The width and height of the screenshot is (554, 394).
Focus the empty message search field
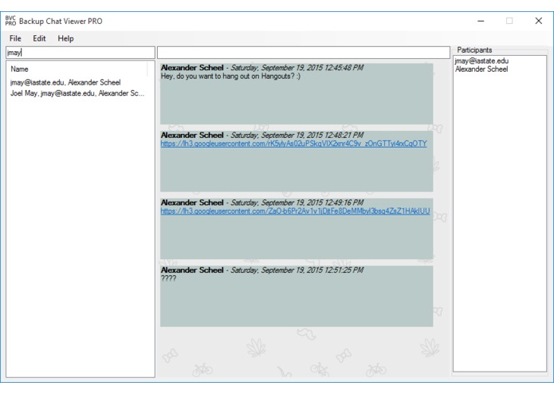pos(304,53)
